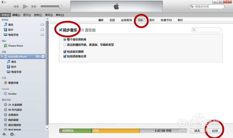Click the sidebar scrollbar up arrow
The height and width of the screenshot is (138, 233).
point(47,19)
